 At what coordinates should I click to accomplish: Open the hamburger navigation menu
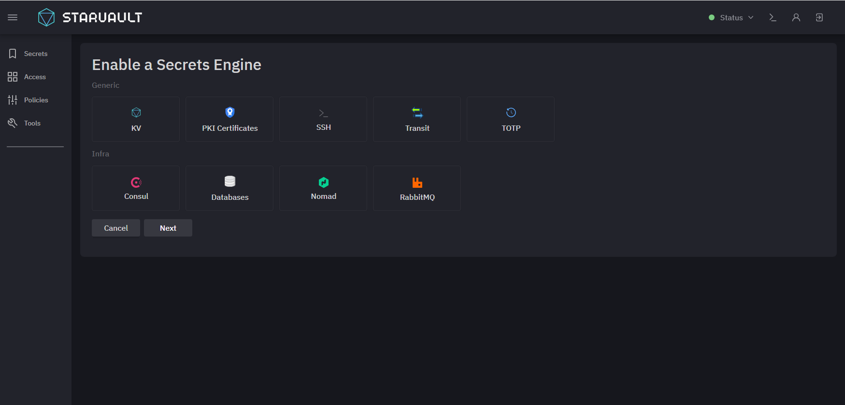pyautogui.click(x=13, y=17)
